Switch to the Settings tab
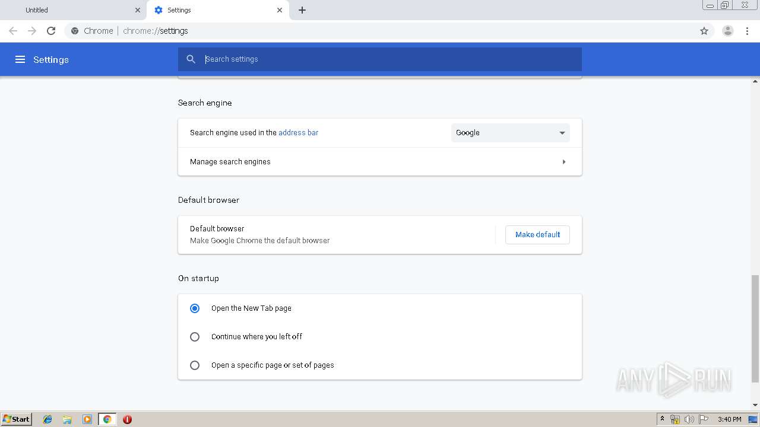The height and width of the screenshot is (427, 760). 218,10
